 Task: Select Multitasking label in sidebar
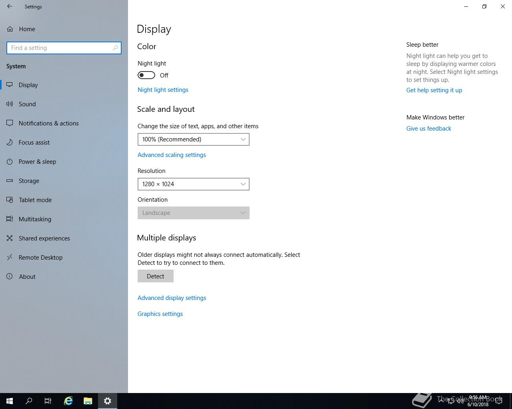pyautogui.click(x=35, y=219)
